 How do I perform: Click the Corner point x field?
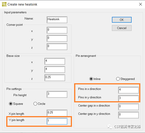pyautogui.click(x=57, y=30)
